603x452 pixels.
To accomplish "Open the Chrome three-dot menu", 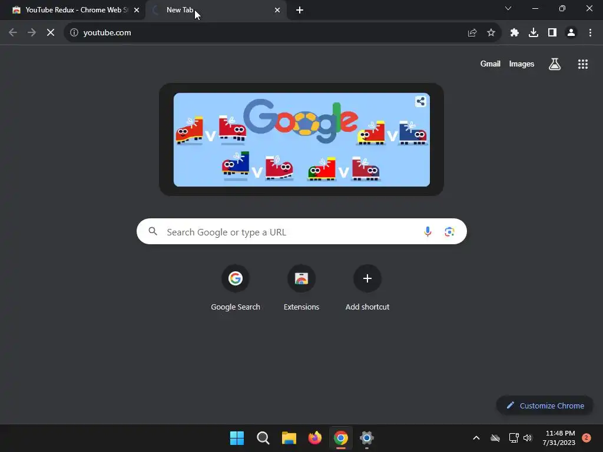I will (590, 33).
